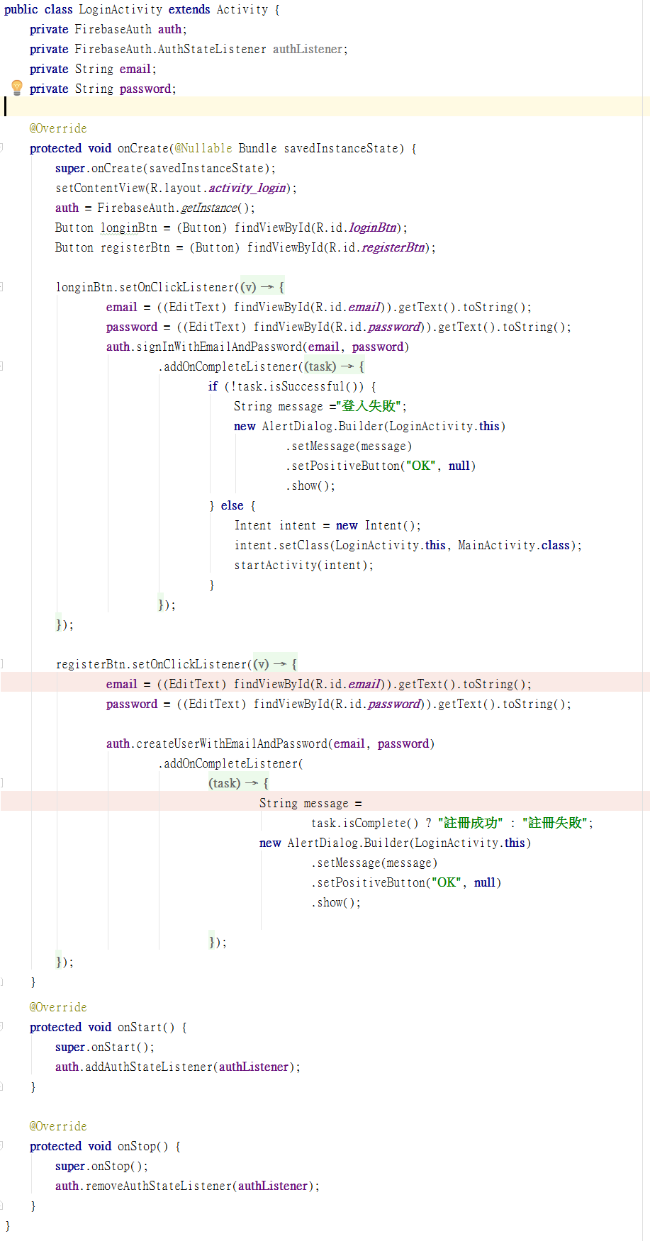Click MainActivity.class reference
650x1241 pixels.
click(x=514, y=546)
